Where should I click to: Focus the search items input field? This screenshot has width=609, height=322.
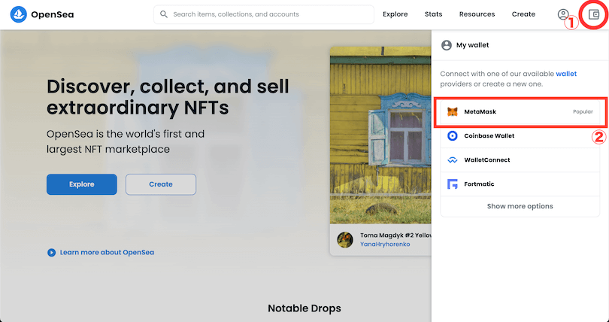271,14
